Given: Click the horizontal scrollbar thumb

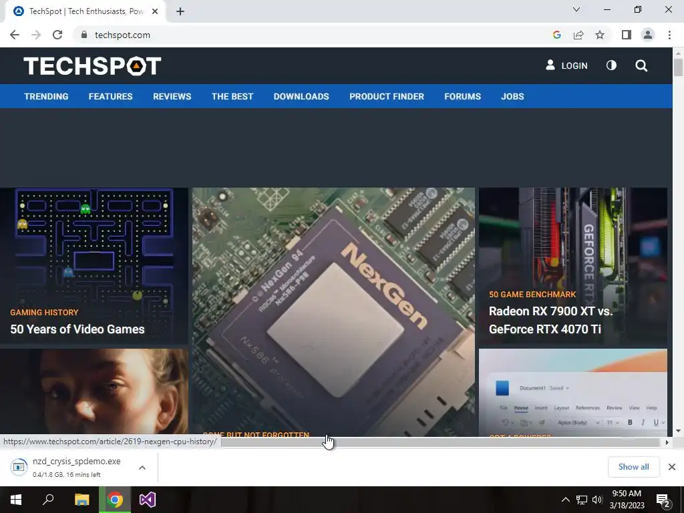Looking at the screenshot, I should point(440,442).
